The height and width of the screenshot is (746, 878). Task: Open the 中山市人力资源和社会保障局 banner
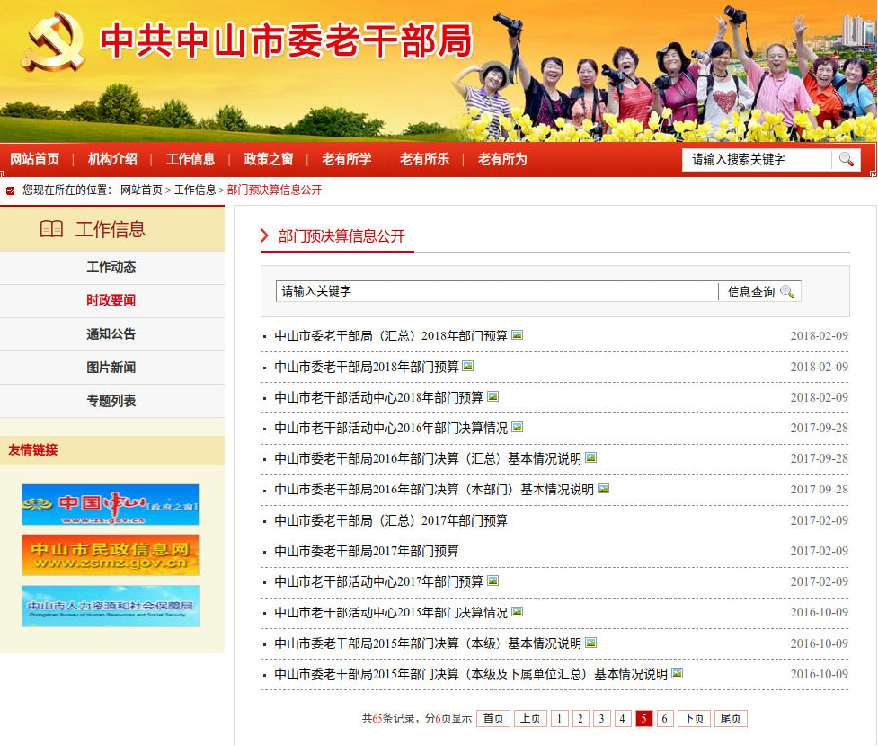pos(110,606)
